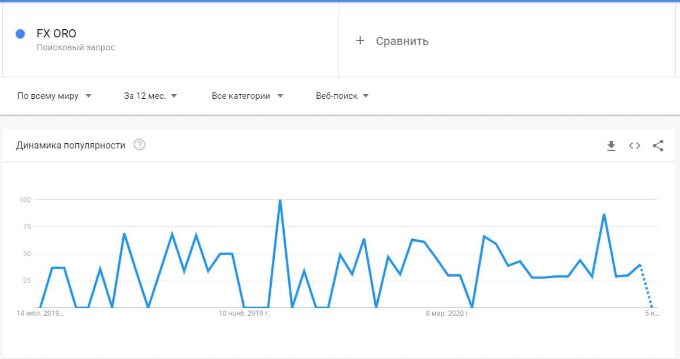Expand the 'Все категории' dropdown
This screenshot has width=680, height=359.
[247, 96]
